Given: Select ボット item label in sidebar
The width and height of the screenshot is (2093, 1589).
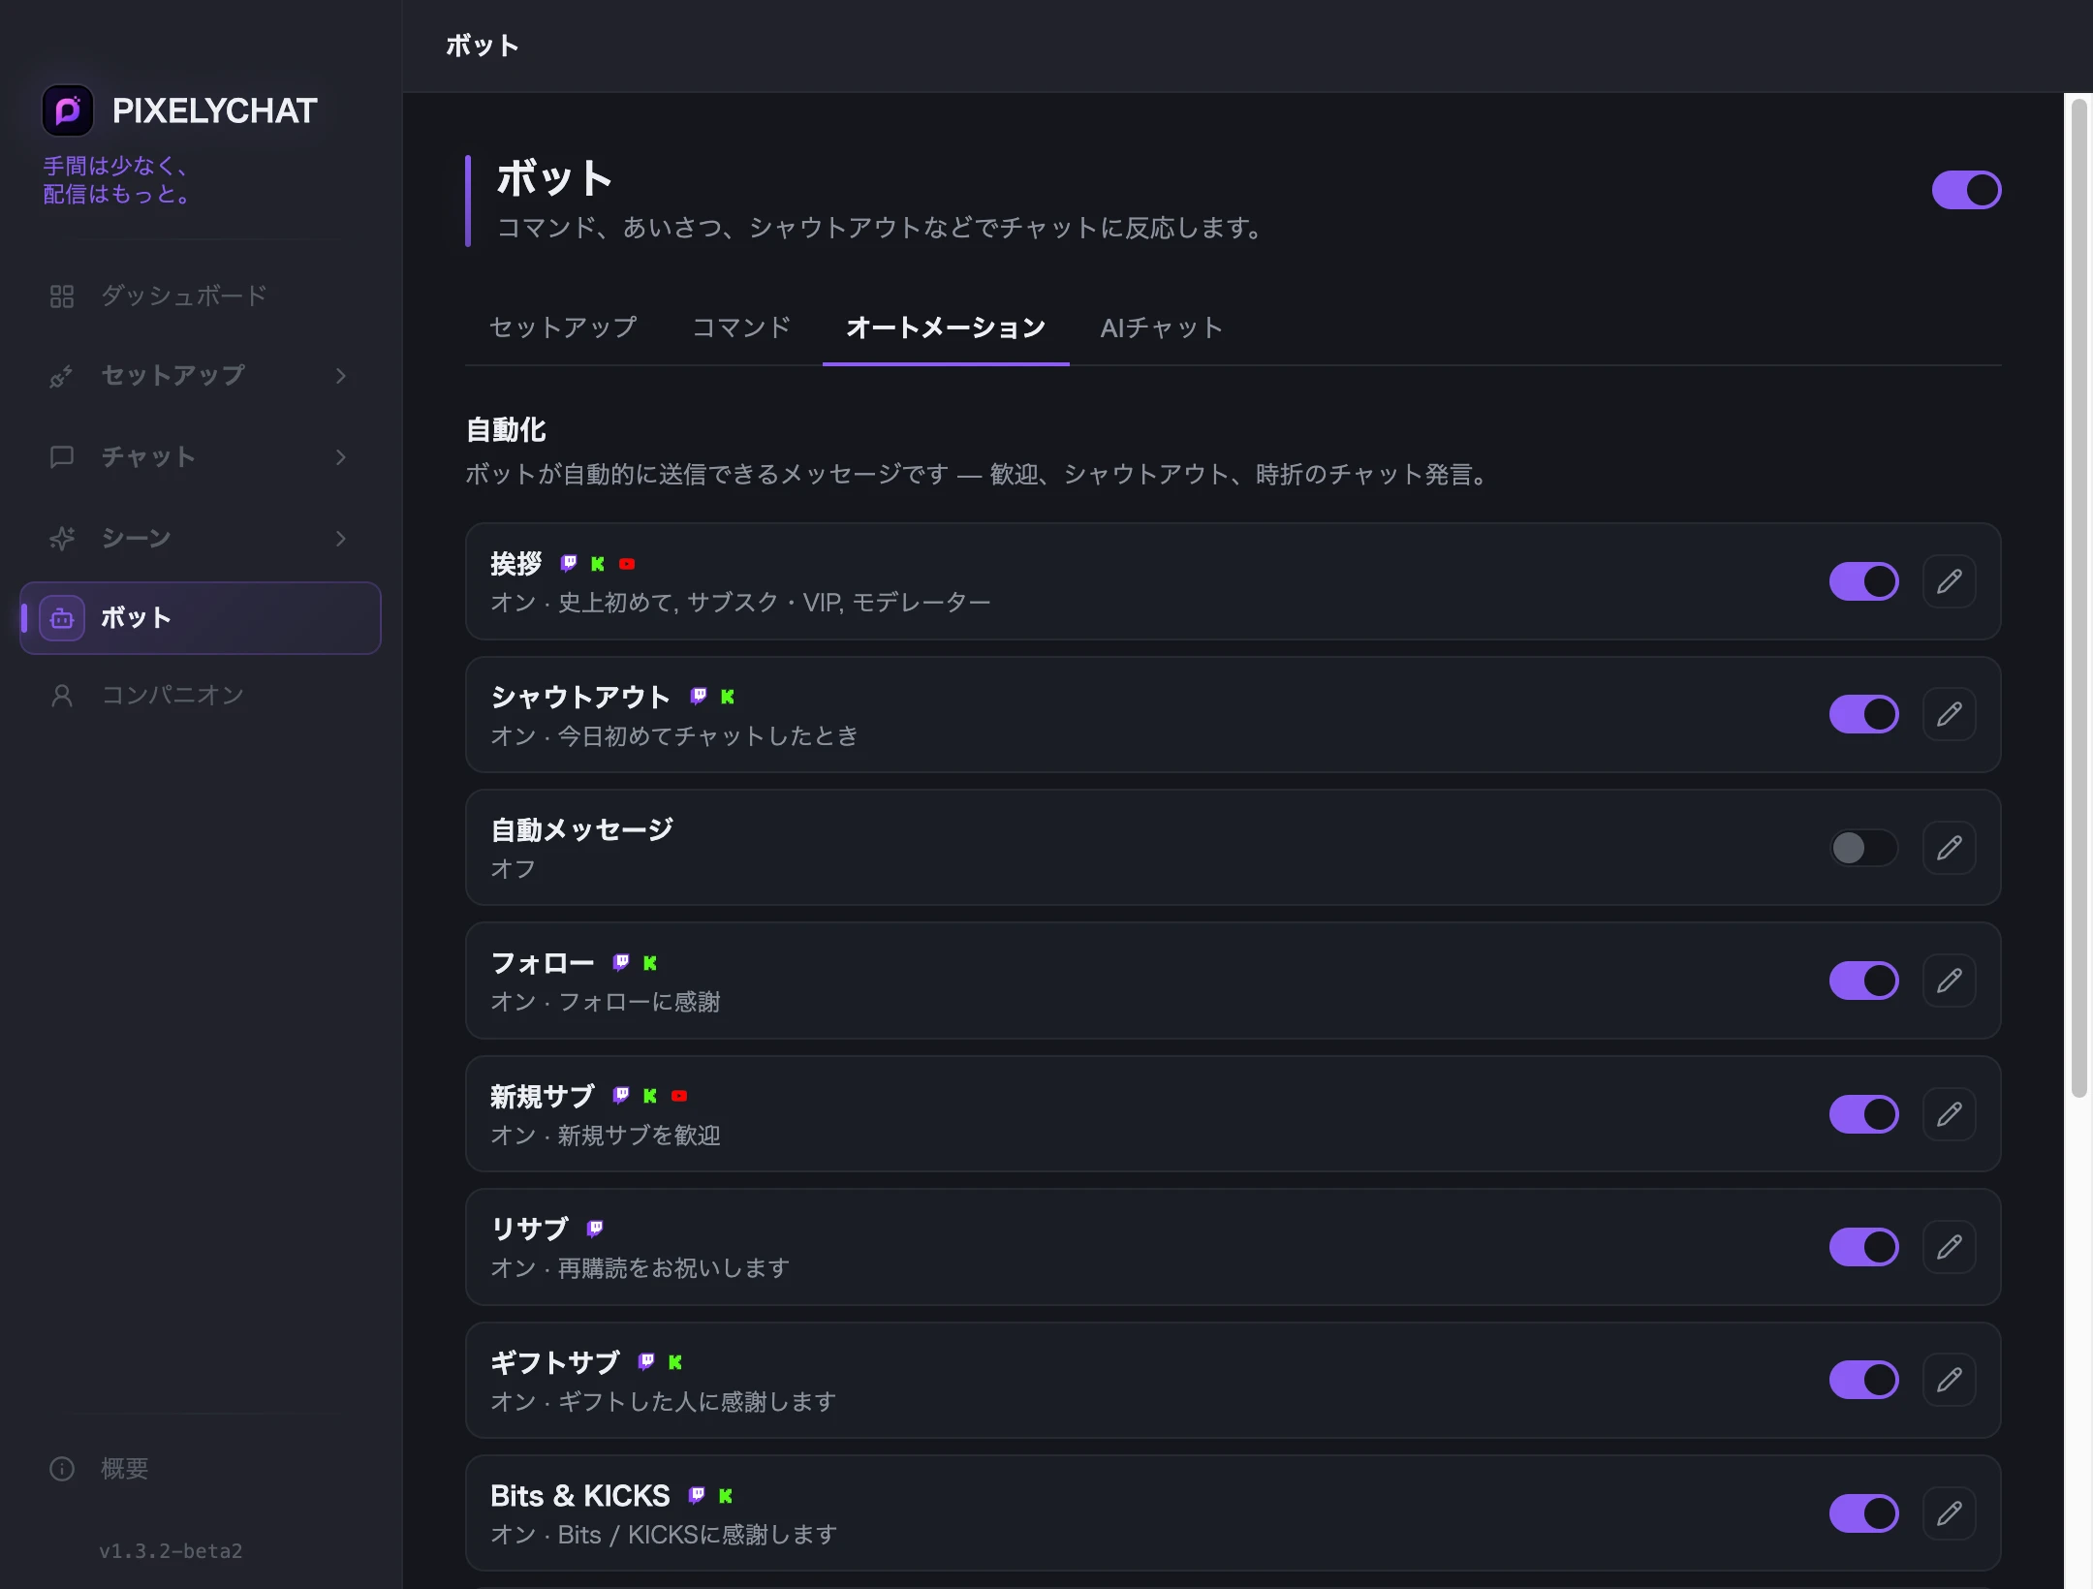Looking at the screenshot, I should point(137,618).
